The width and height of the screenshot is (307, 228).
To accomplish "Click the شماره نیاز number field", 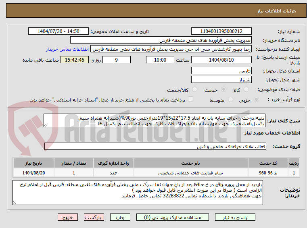I will pyautogui.click(x=221, y=31).
